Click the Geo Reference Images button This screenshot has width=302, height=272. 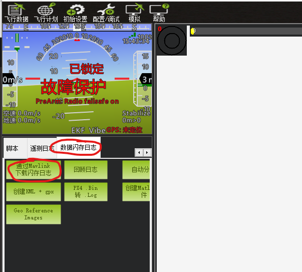pos(34,214)
